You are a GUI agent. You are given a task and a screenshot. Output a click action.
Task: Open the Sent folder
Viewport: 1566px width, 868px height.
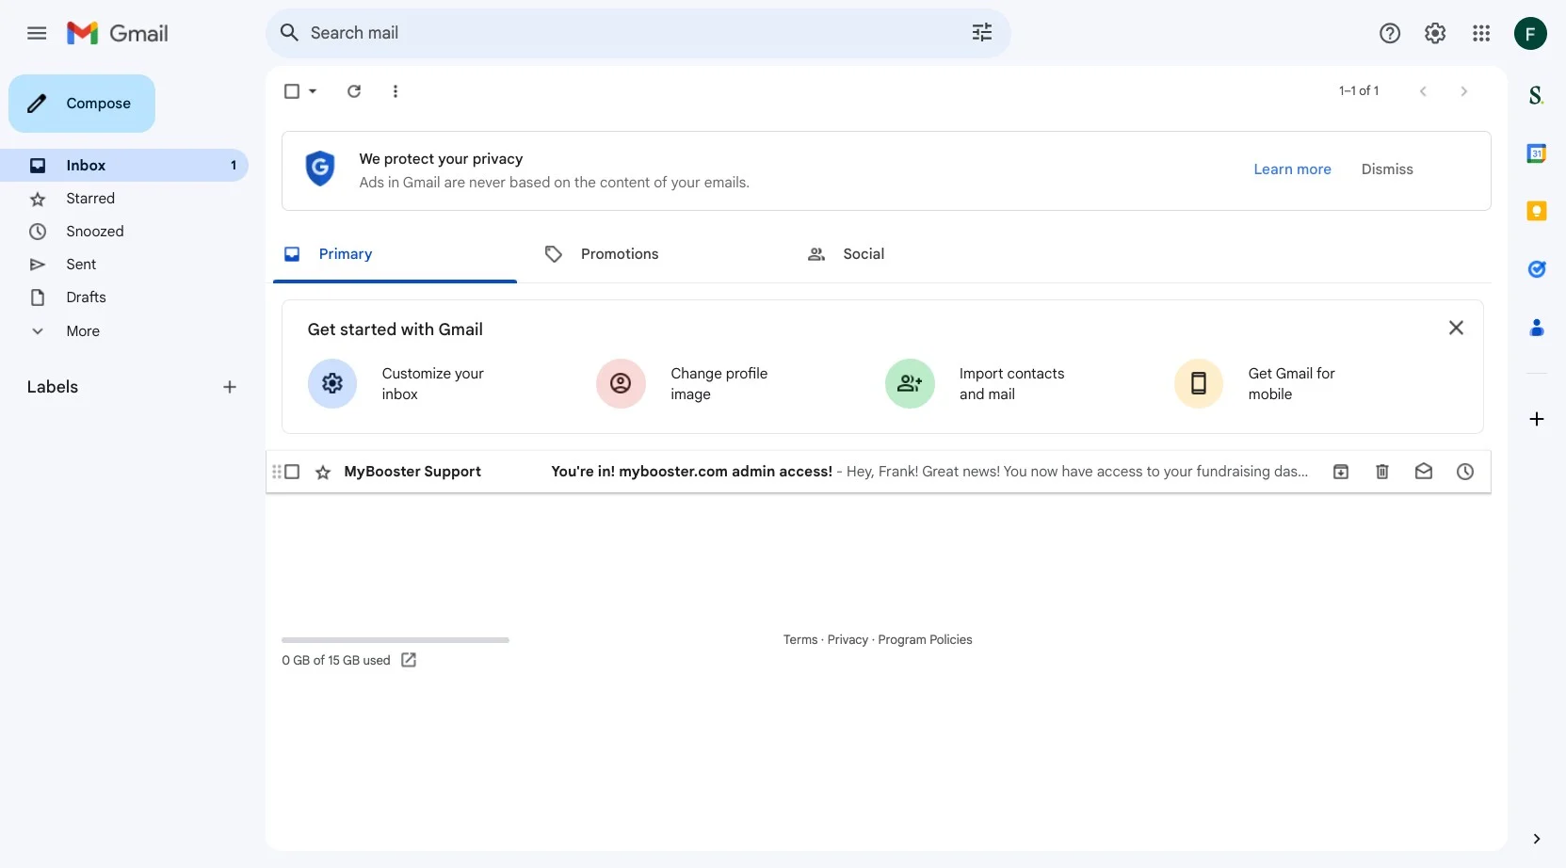click(124, 265)
